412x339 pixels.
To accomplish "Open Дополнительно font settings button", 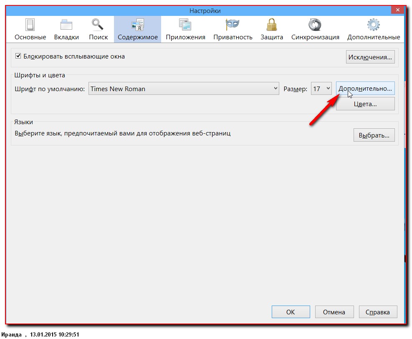I will tap(365, 89).
